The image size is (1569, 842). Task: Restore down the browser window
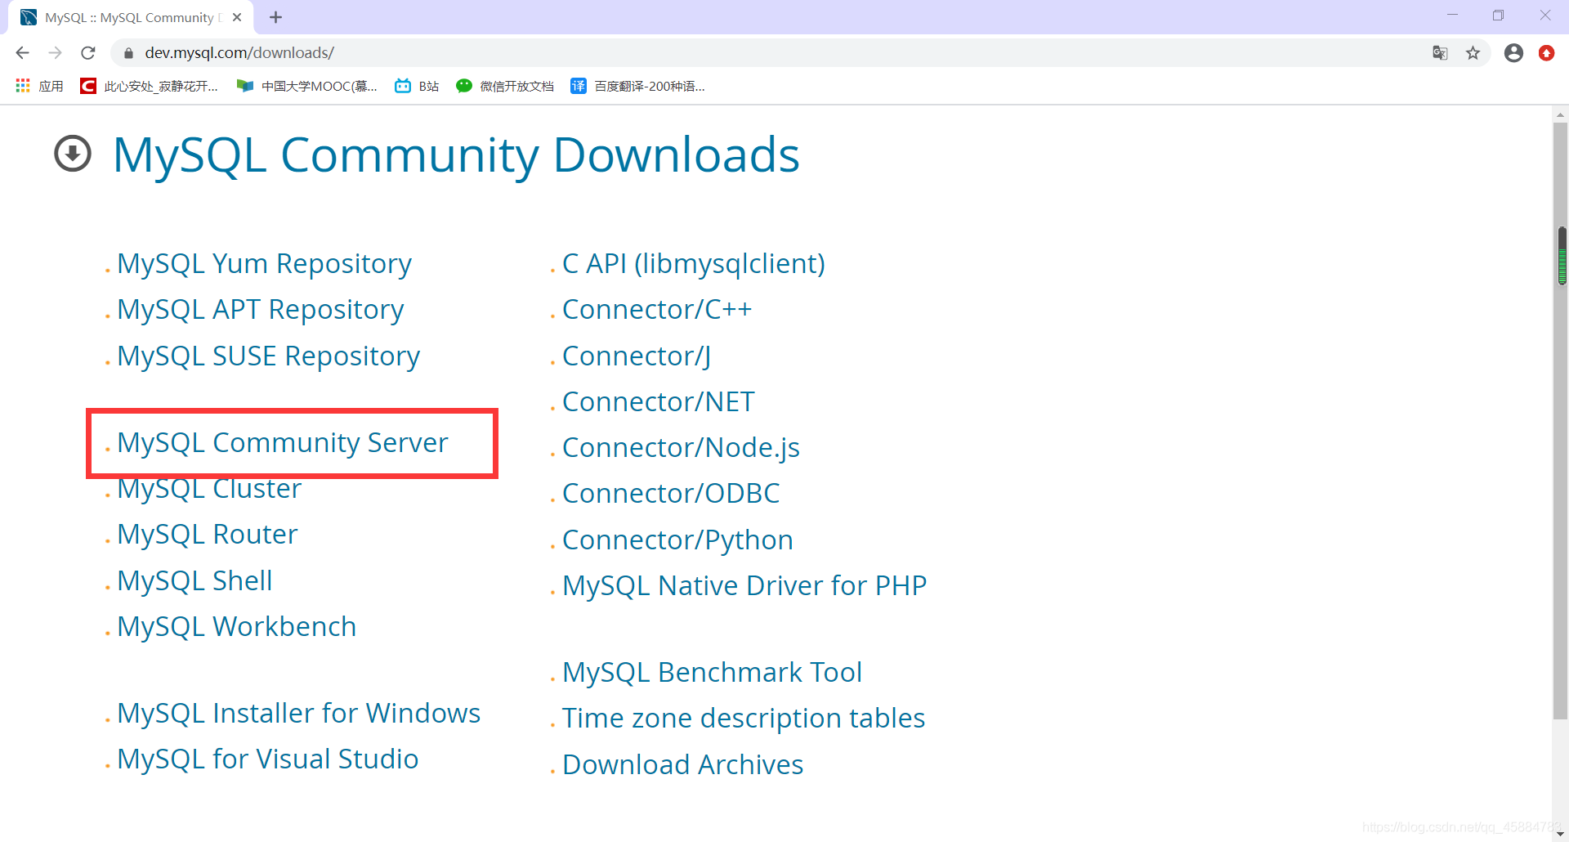(1498, 16)
